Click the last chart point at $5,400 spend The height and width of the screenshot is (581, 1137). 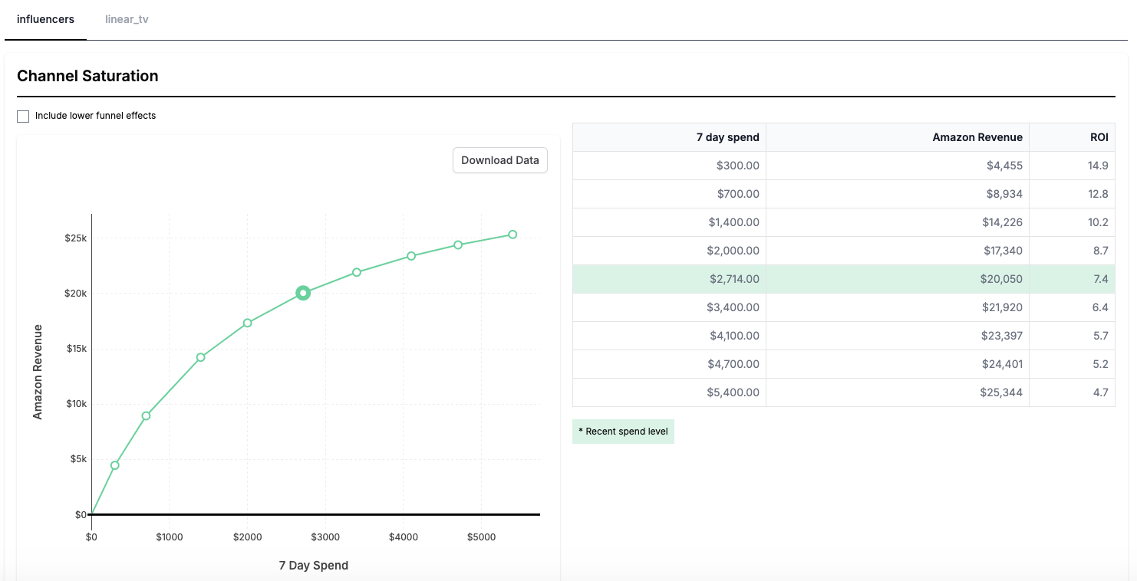512,235
